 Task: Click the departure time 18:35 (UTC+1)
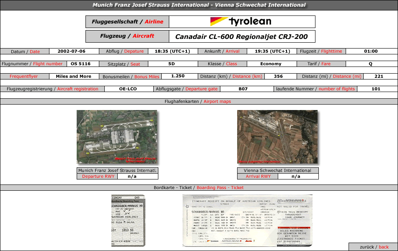[x=172, y=51]
